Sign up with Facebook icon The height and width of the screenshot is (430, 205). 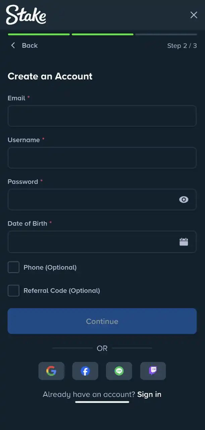point(85,371)
